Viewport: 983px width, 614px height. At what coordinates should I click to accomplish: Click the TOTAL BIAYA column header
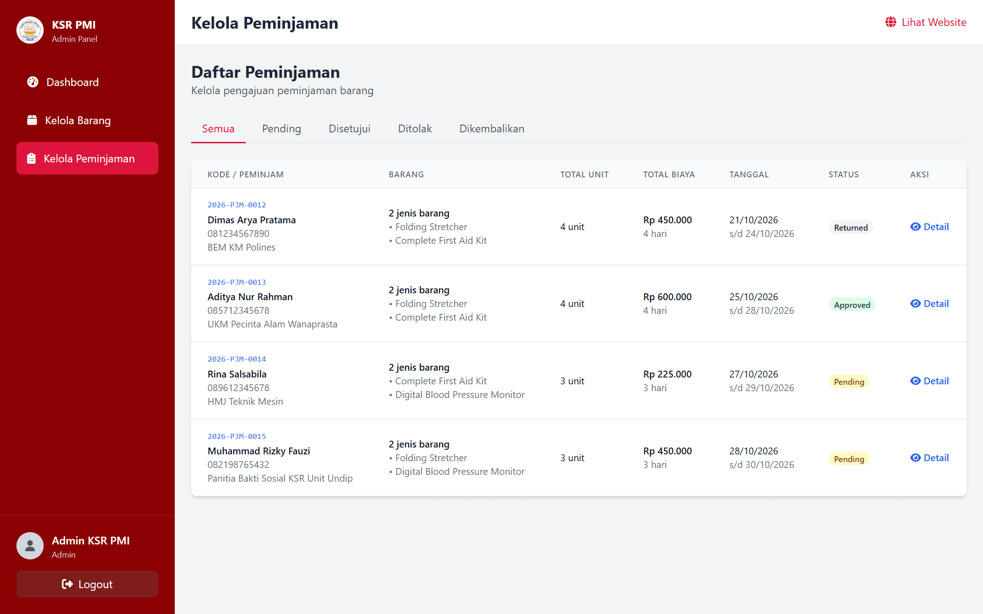pyautogui.click(x=669, y=174)
